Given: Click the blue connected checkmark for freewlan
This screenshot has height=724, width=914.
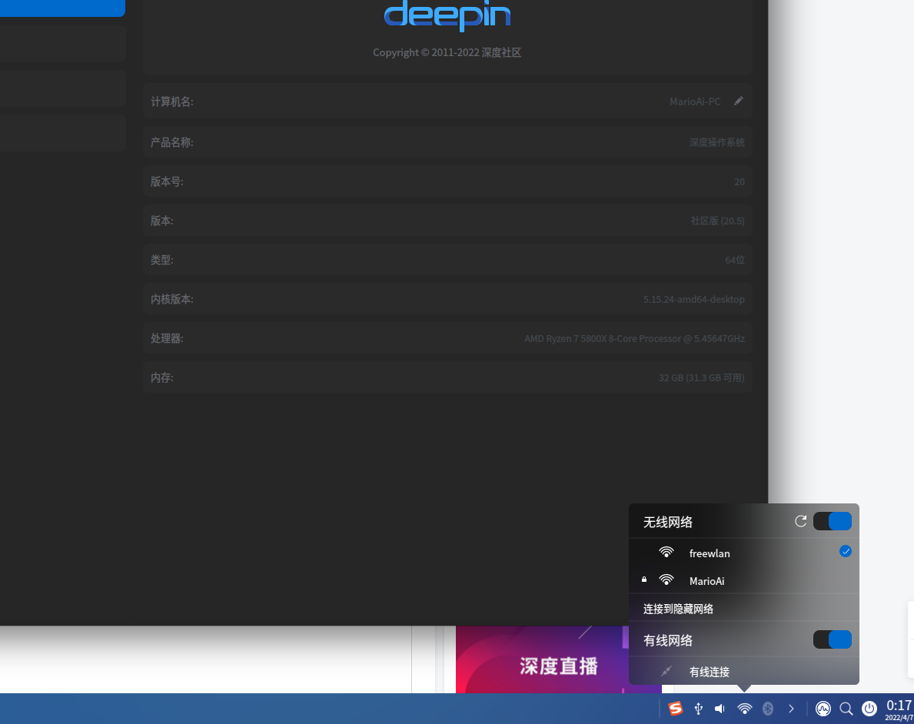Looking at the screenshot, I should [x=846, y=551].
